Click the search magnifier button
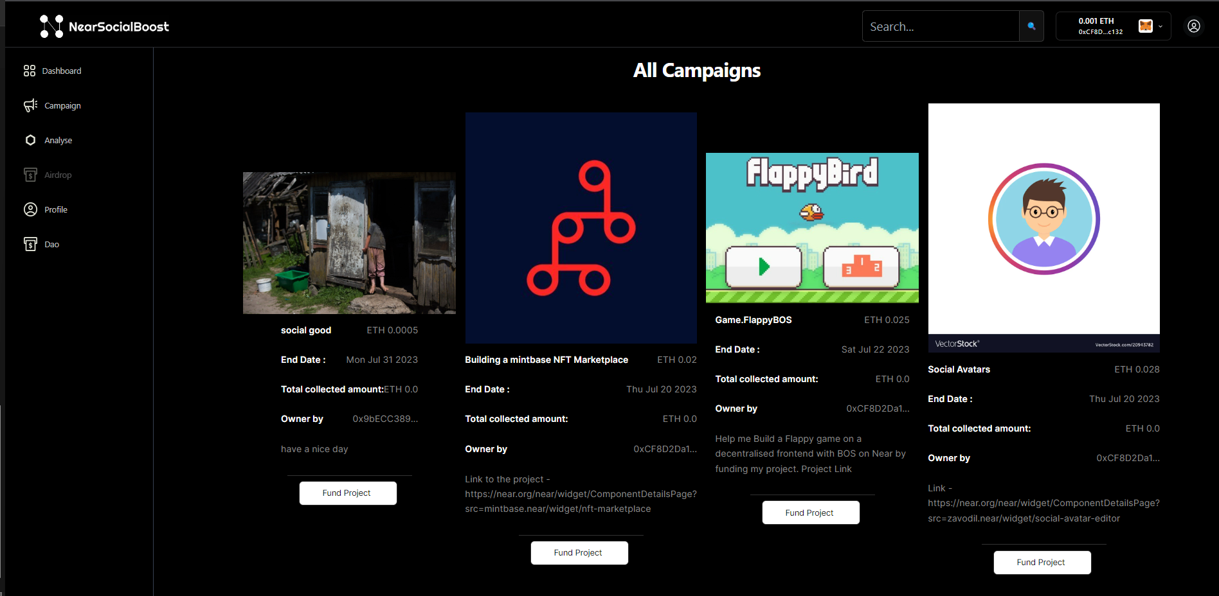The width and height of the screenshot is (1219, 596). pos(1031,26)
